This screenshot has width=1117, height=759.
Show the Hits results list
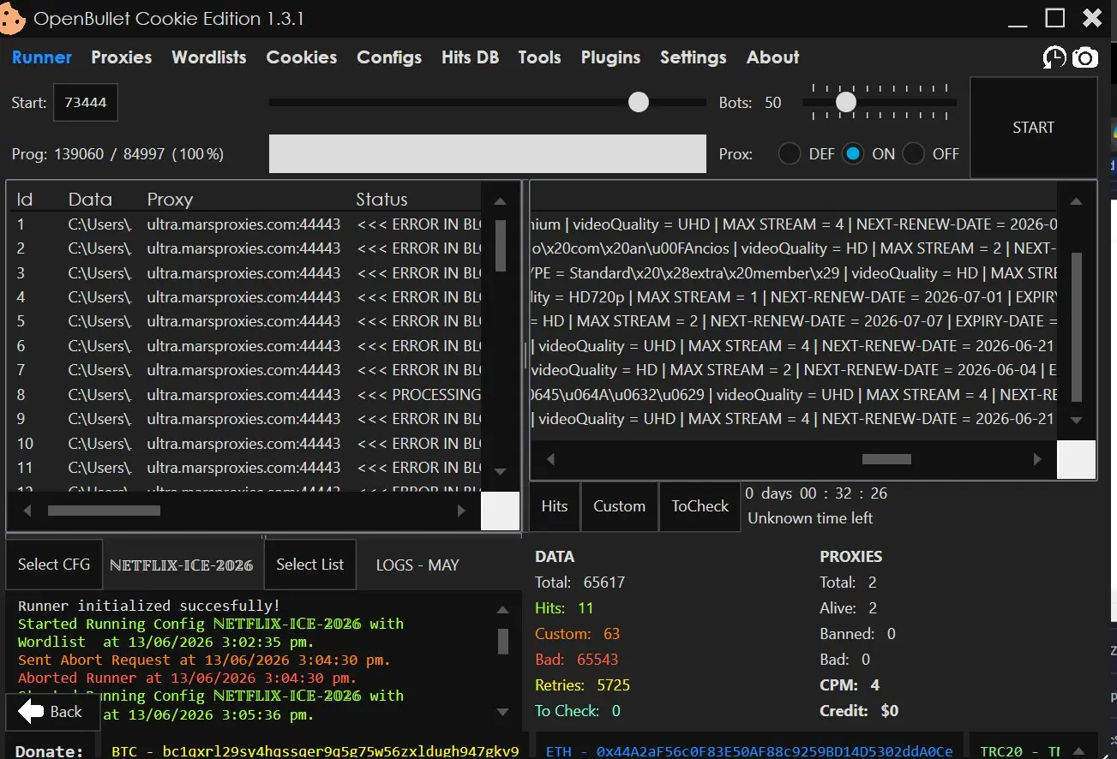coord(555,506)
